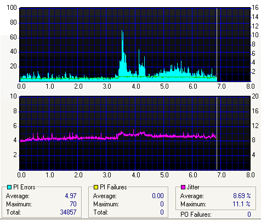This screenshot has width=261, height=220.
Task: Click the magenta Jitter color swatch
Action: (183, 187)
